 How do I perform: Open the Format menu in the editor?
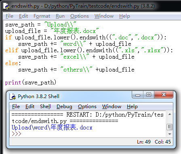pos(42,16)
